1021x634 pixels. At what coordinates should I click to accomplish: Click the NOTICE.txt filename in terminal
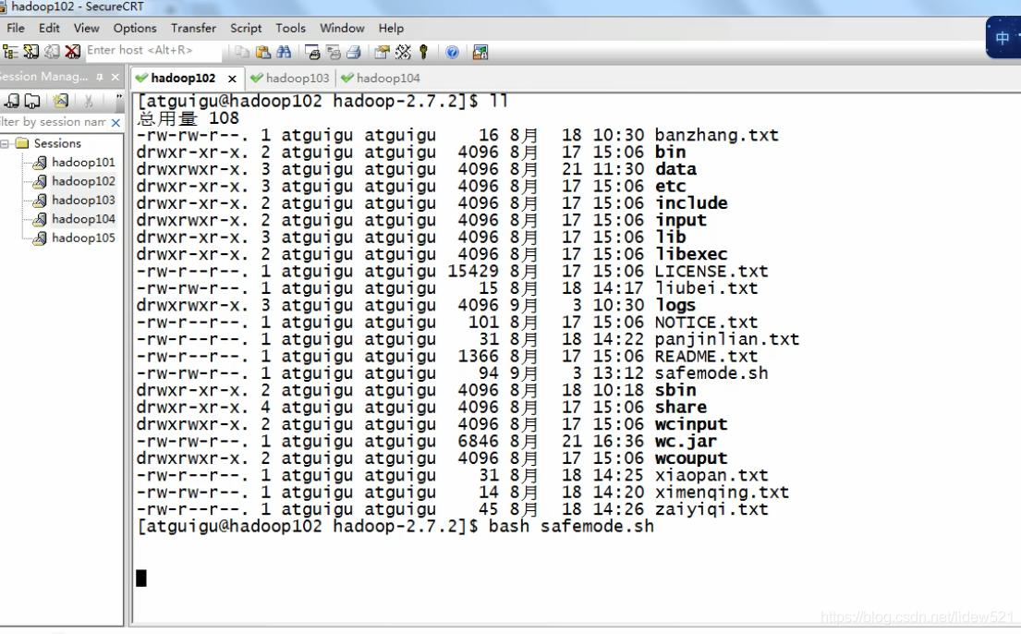click(706, 322)
